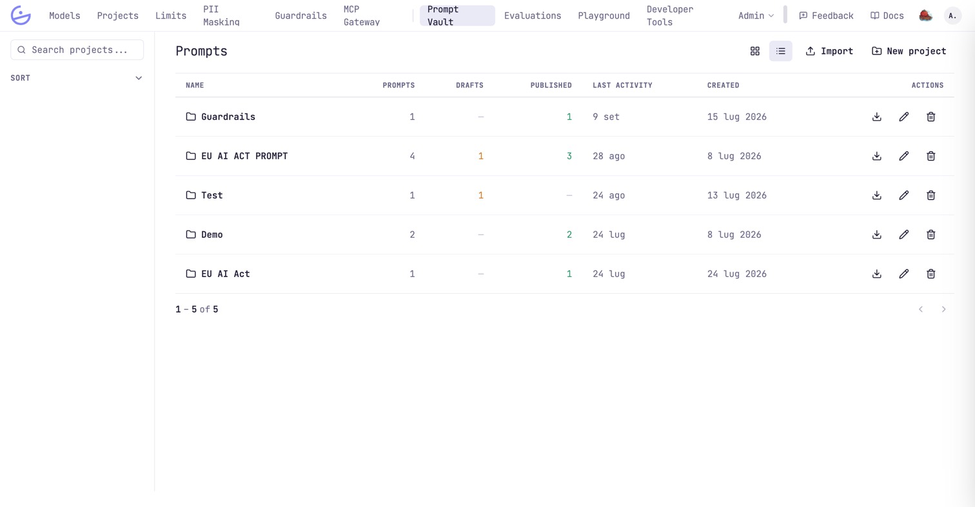Delete the EU AI ACT PROMPT project
The image size is (975, 507).
pos(931,156)
